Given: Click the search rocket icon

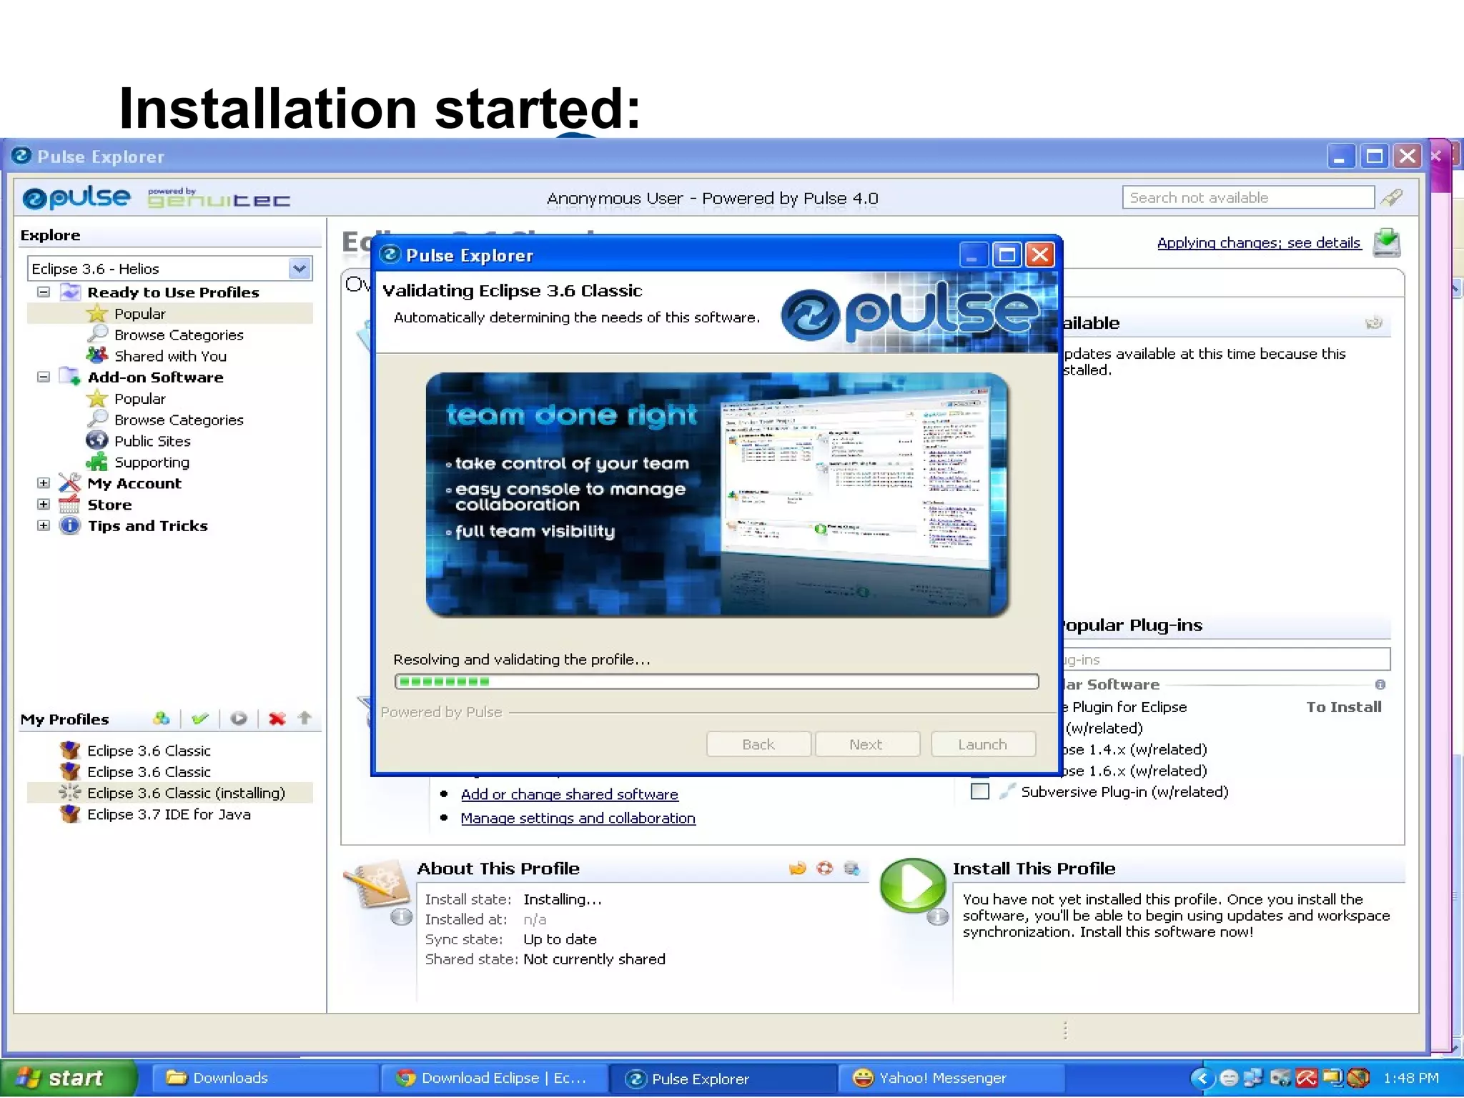Looking at the screenshot, I should click(x=1392, y=197).
